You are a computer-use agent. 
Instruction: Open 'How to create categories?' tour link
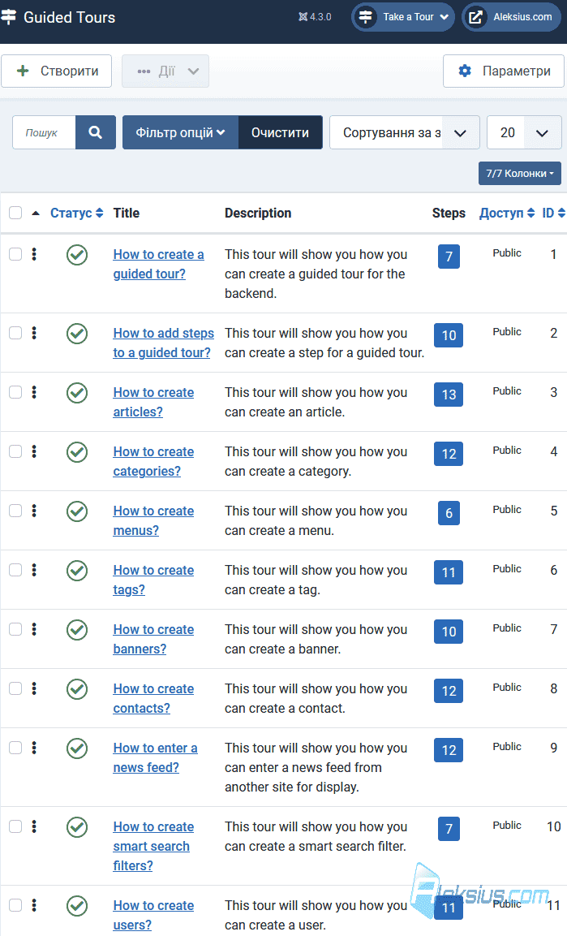coord(153,461)
